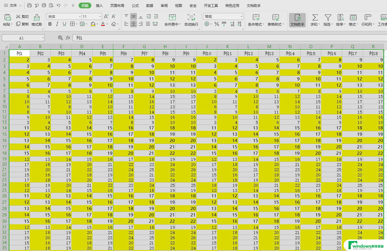Select row header 15
Image resolution: width=387 pixels, height=251 pixels.
4,134
